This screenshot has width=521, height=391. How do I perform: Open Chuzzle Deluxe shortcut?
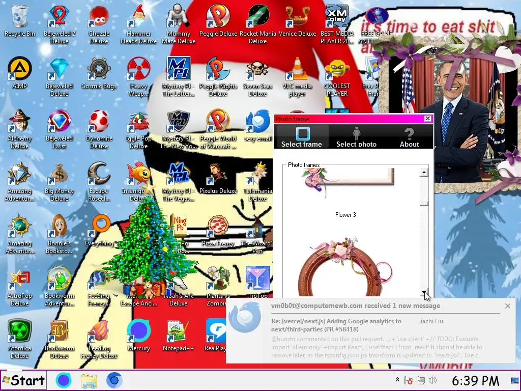pyautogui.click(x=99, y=23)
